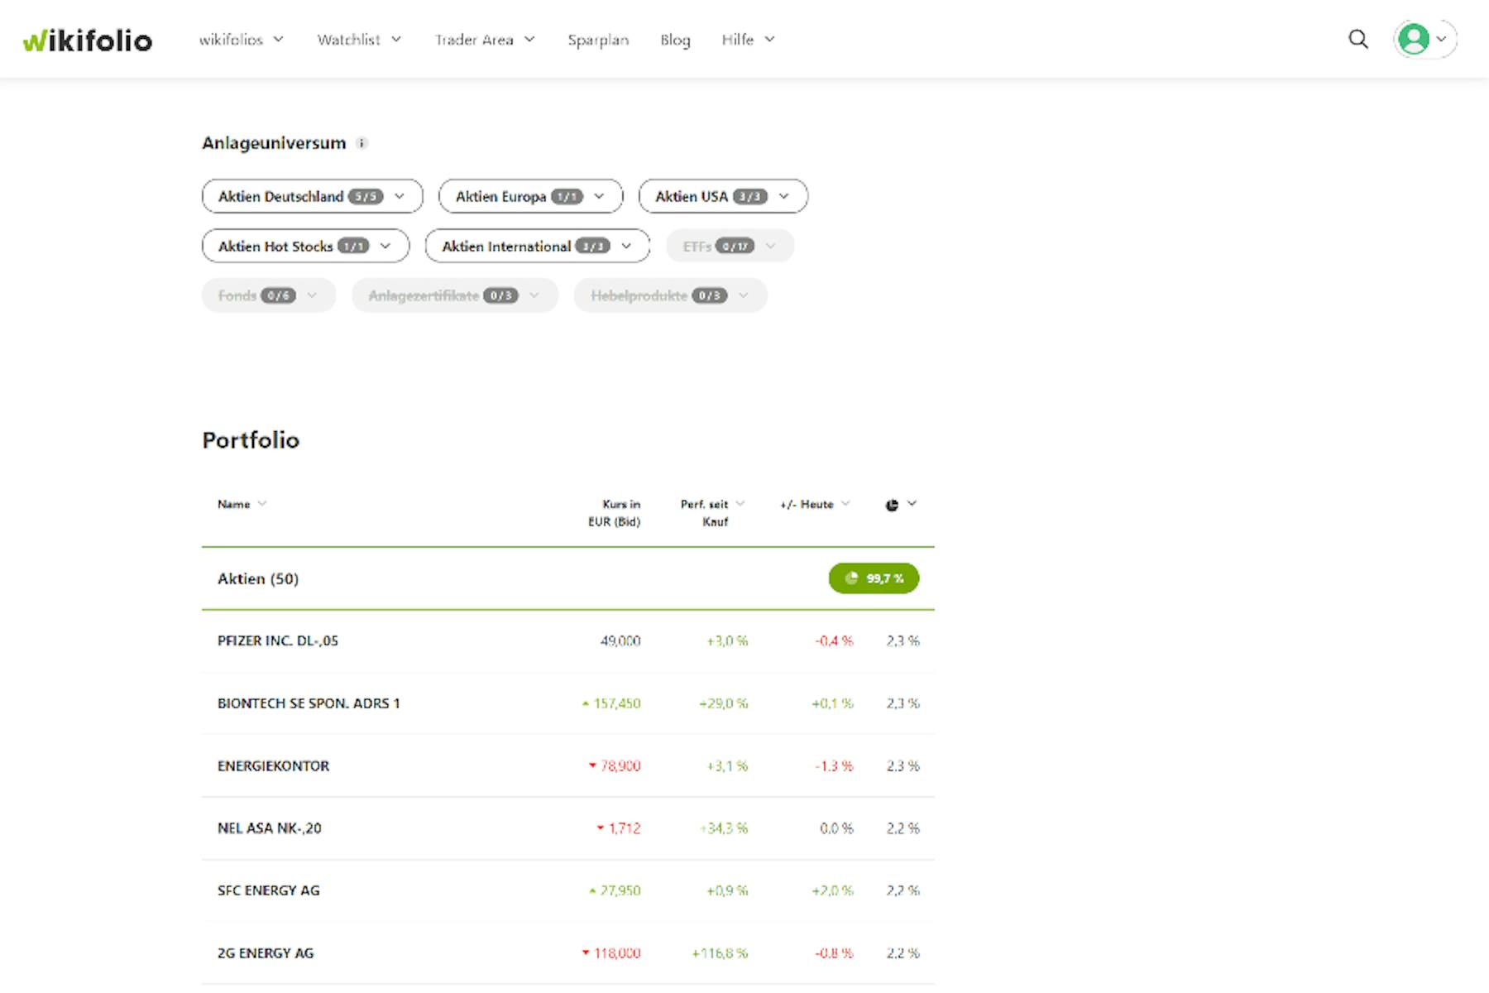The height and width of the screenshot is (993, 1489).
Task: Click the Aktien (50) group row
Action: [x=568, y=578]
